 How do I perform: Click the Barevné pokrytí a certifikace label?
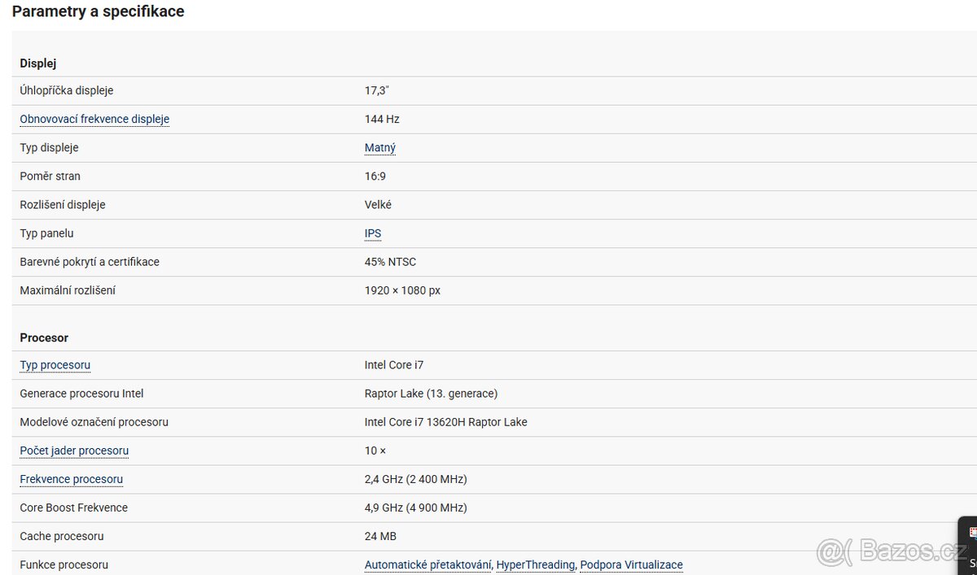tap(90, 262)
